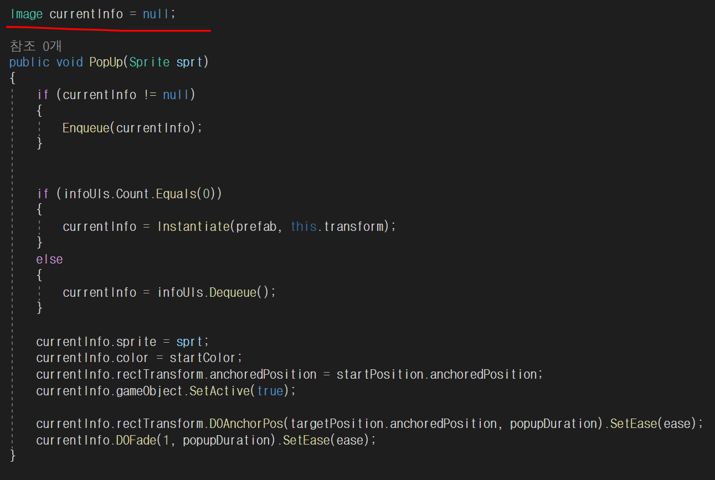Image resolution: width=715 pixels, height=480 pixels.
Task: Click 'transform' in the Instantiate call
Action: click(354, 226)
